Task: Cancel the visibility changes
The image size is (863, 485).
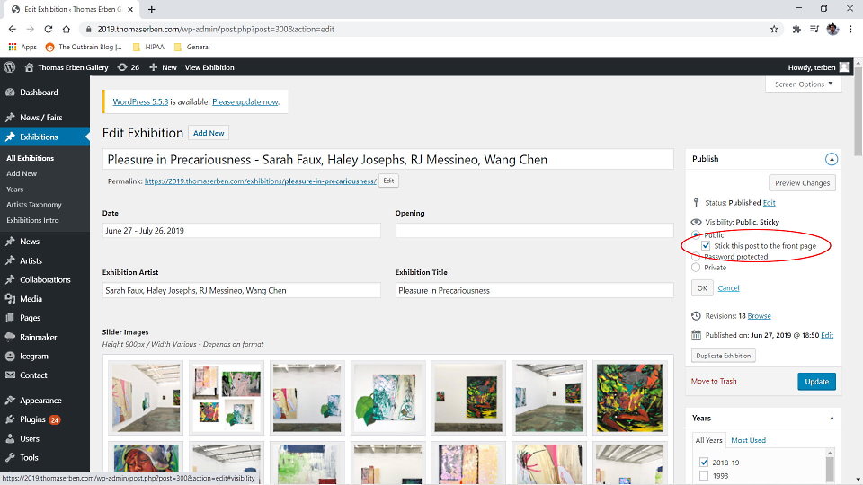Action: pyautogui.click(x=728, y=287)
